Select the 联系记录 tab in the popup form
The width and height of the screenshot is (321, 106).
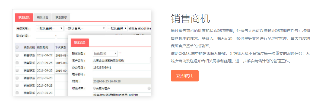pyautogui.click(x=80, y=43)
